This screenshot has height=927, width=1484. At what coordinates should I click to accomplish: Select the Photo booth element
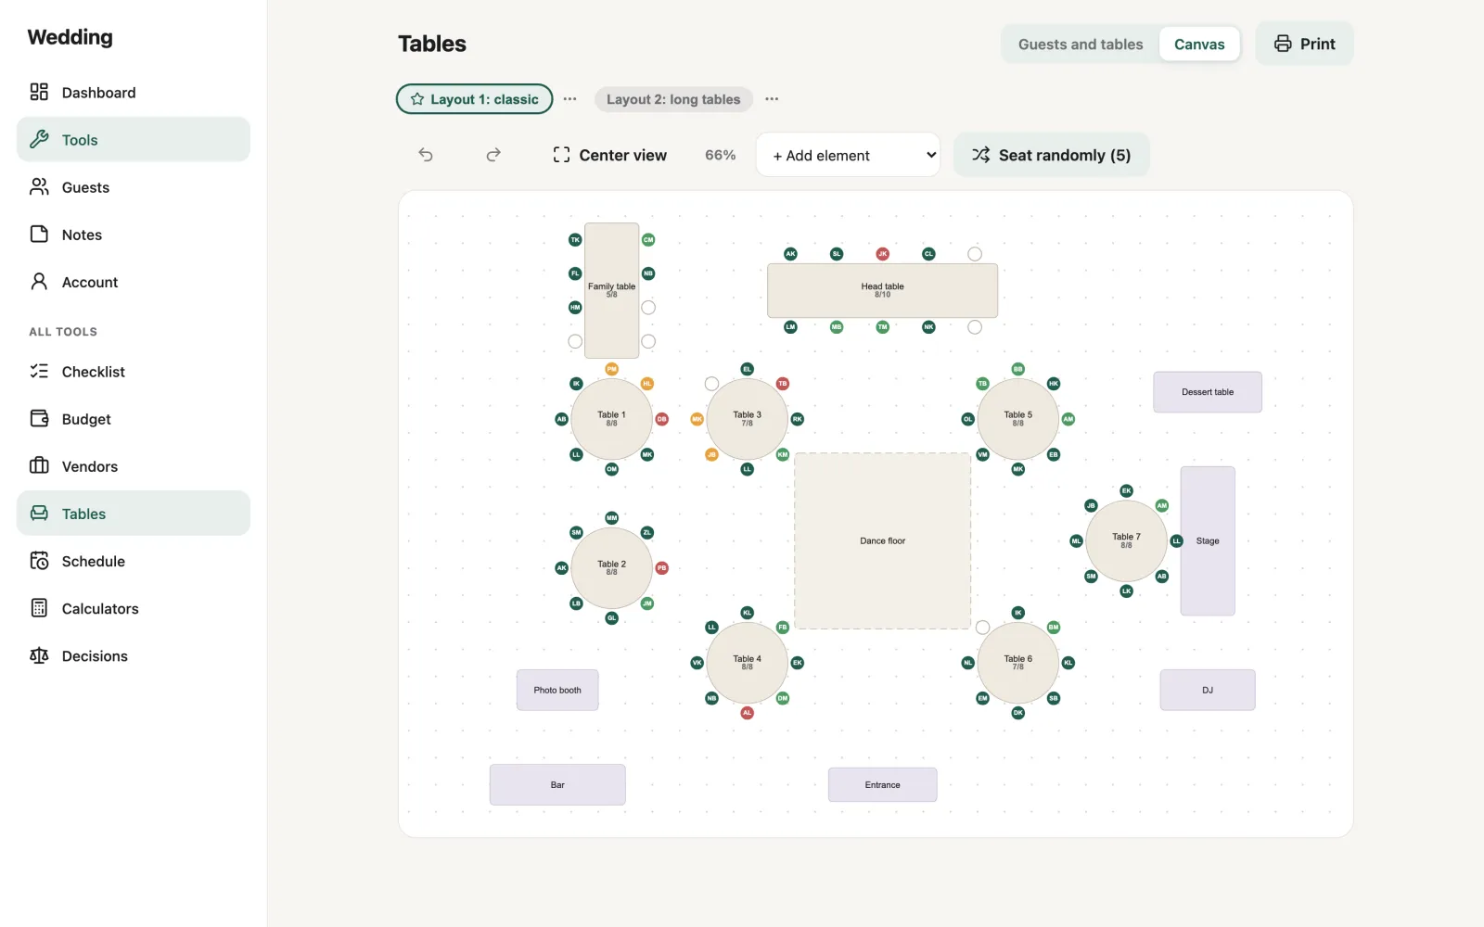557,690
